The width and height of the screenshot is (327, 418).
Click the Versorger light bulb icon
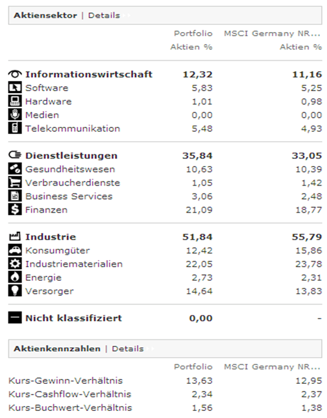(15, 291)
